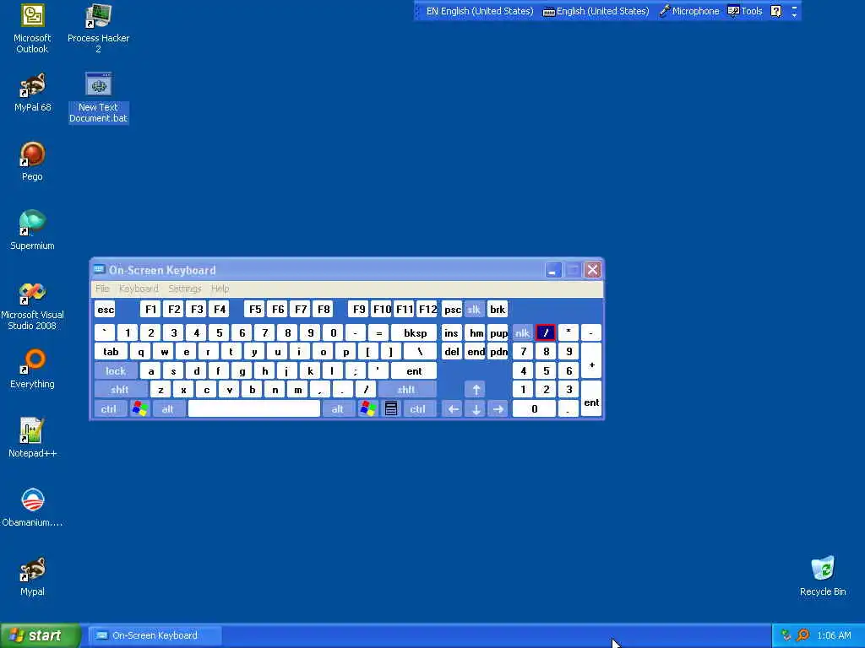Click the letter q key
Screen dimensions: 865x648
point(141,352)
